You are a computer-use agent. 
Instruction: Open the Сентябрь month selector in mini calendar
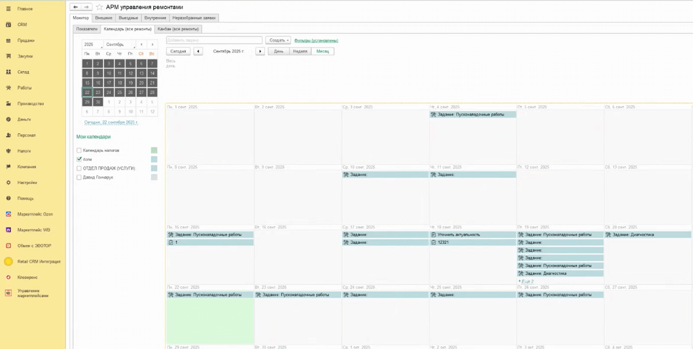click(120, 44)
